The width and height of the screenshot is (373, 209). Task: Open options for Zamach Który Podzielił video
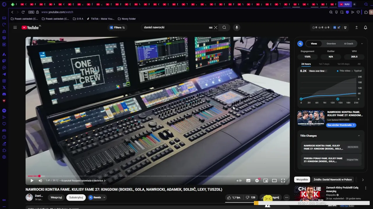366,188
